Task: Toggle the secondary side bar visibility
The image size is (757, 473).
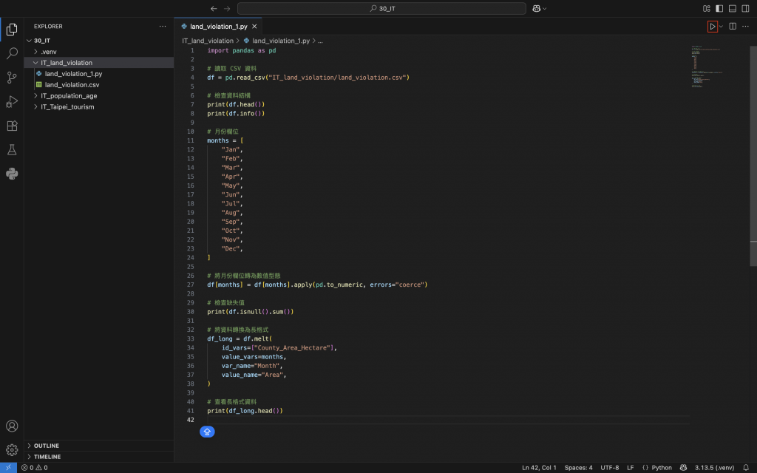Action: (x=745, y=9)
